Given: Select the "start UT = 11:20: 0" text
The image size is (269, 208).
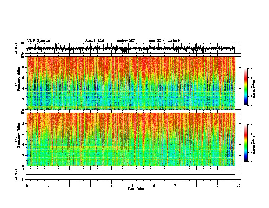Looking at the screenshot, I should [164, 41].
